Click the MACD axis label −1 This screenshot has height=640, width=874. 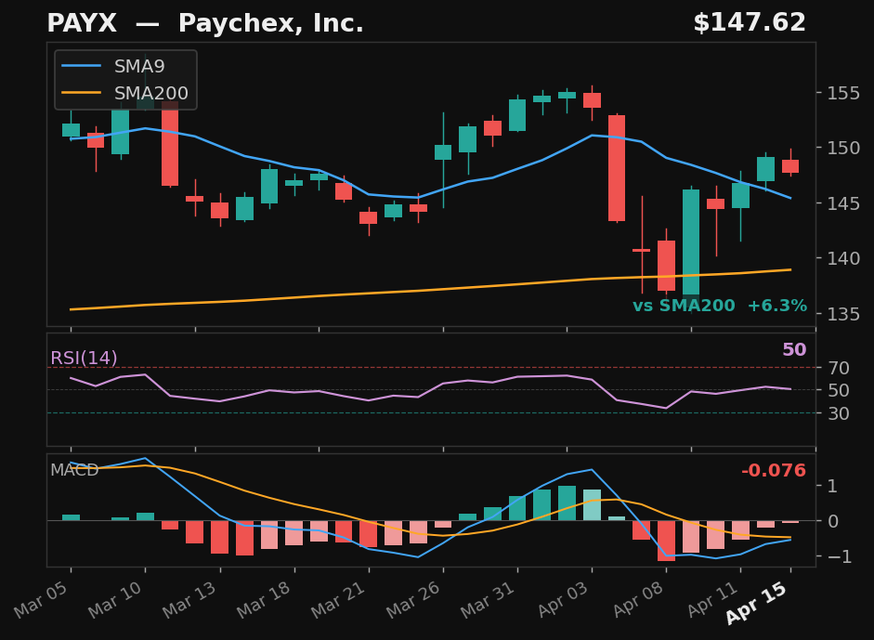pyautogui.click(x=840, y=556)
